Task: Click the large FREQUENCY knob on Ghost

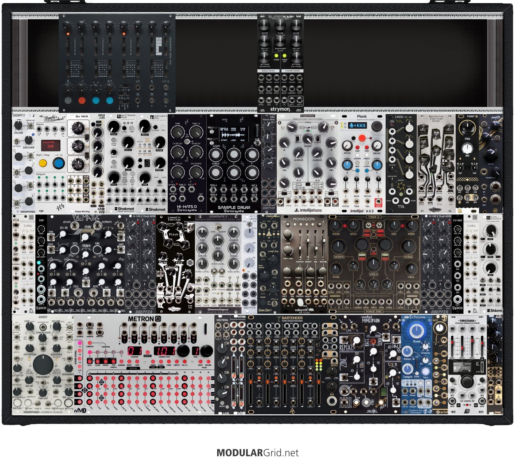Action: (43, 364)
